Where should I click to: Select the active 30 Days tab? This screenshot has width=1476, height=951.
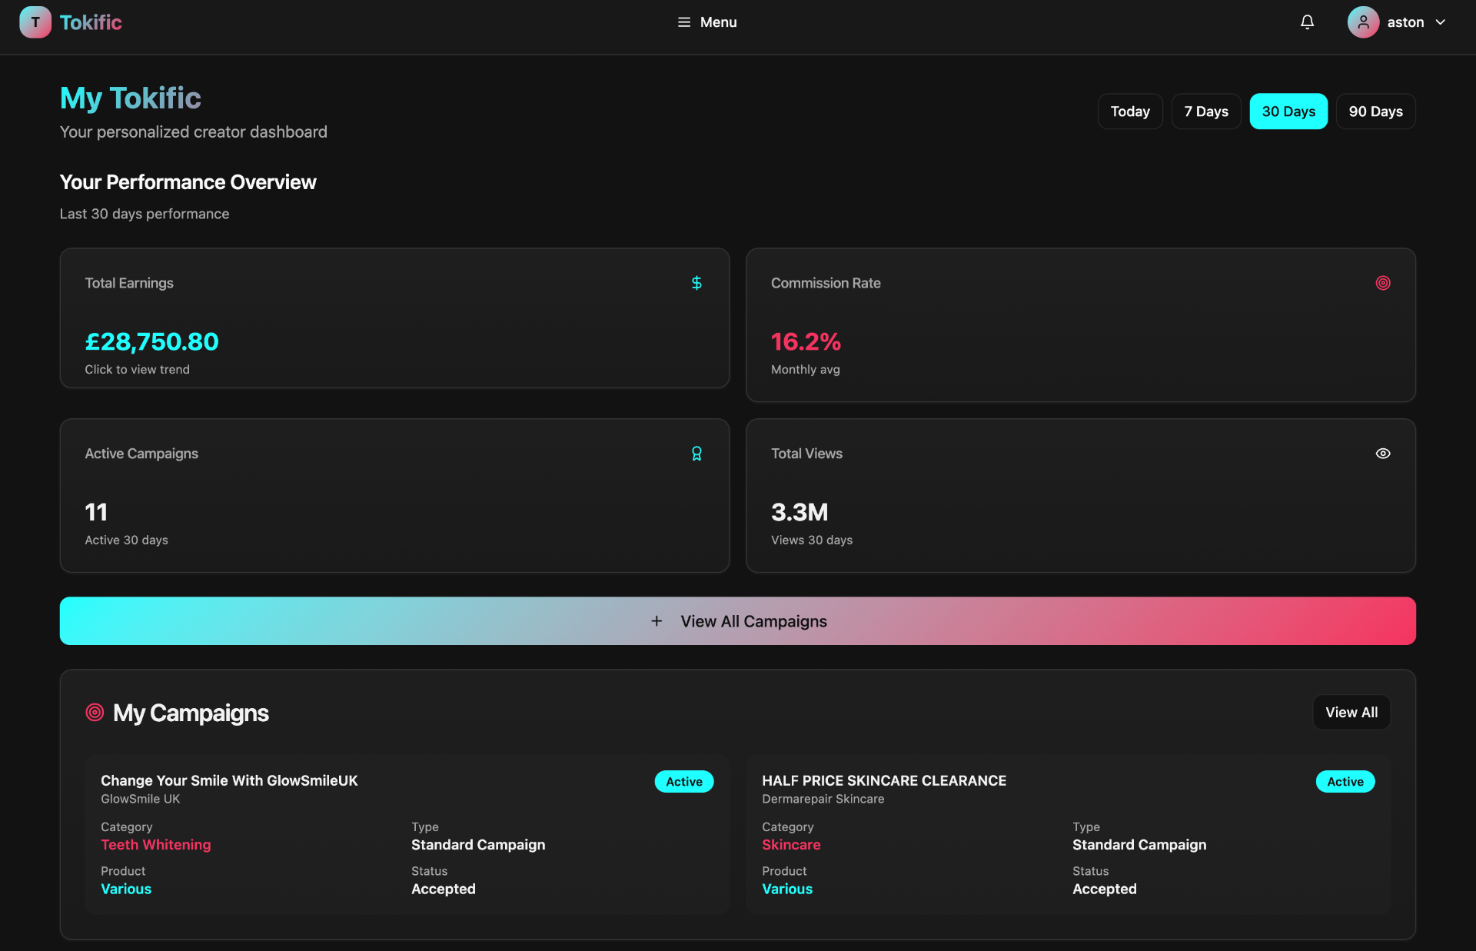(x=1288, y=111)
